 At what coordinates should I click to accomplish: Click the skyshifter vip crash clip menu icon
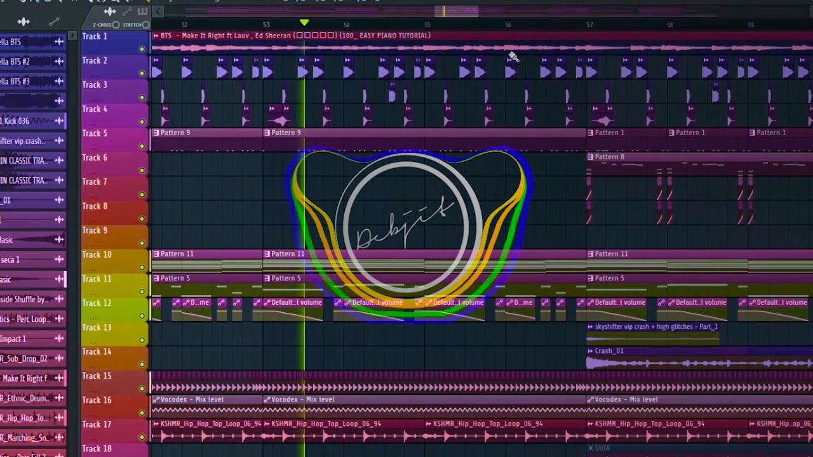pyautogui.click(x=590, y=327)
